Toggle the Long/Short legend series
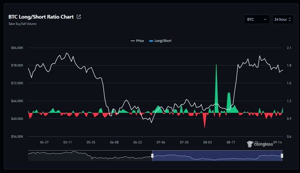This screenshot has height=173, width=300. point(160,40)
